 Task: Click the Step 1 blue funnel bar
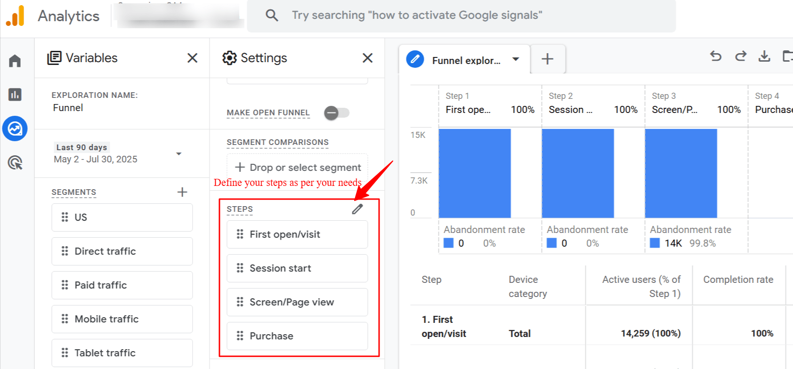point(475,173)
